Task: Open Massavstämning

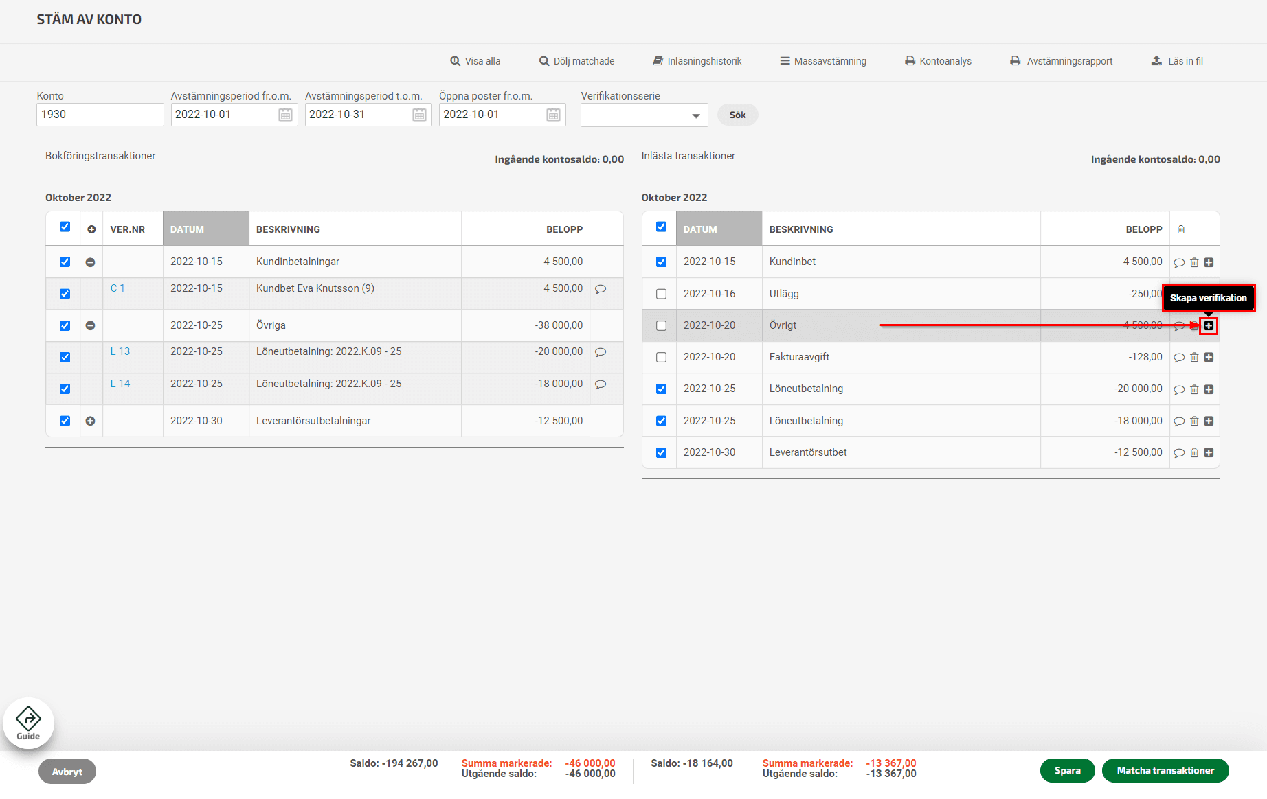Action: coord(823,61)
